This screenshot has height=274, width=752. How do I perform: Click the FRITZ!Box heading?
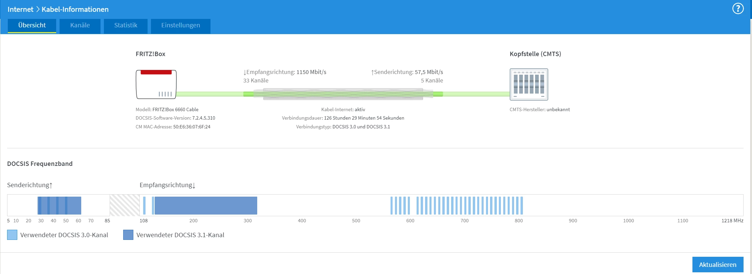[151, 54]
